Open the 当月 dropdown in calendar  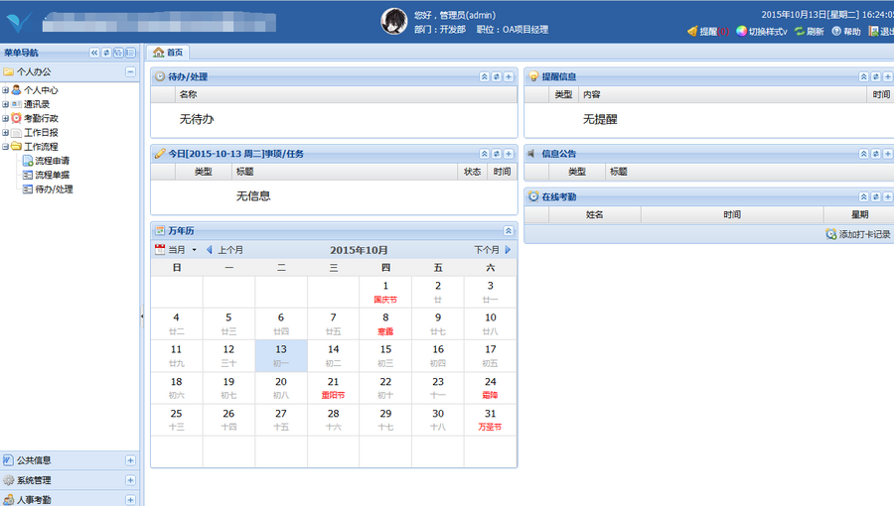pyautogui.click(x=176, y=250)
